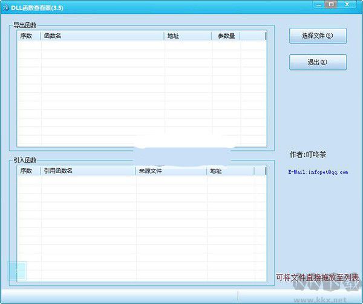The width and height of the screenshot is (363, 304).
Task: Open the E-Mail infopet@qq.com link
Action: tap(318, 172)
